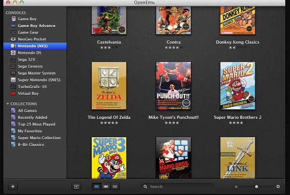Click the Nintendo DS console icon
Screen dimensions: 290x195
[14, 52]
